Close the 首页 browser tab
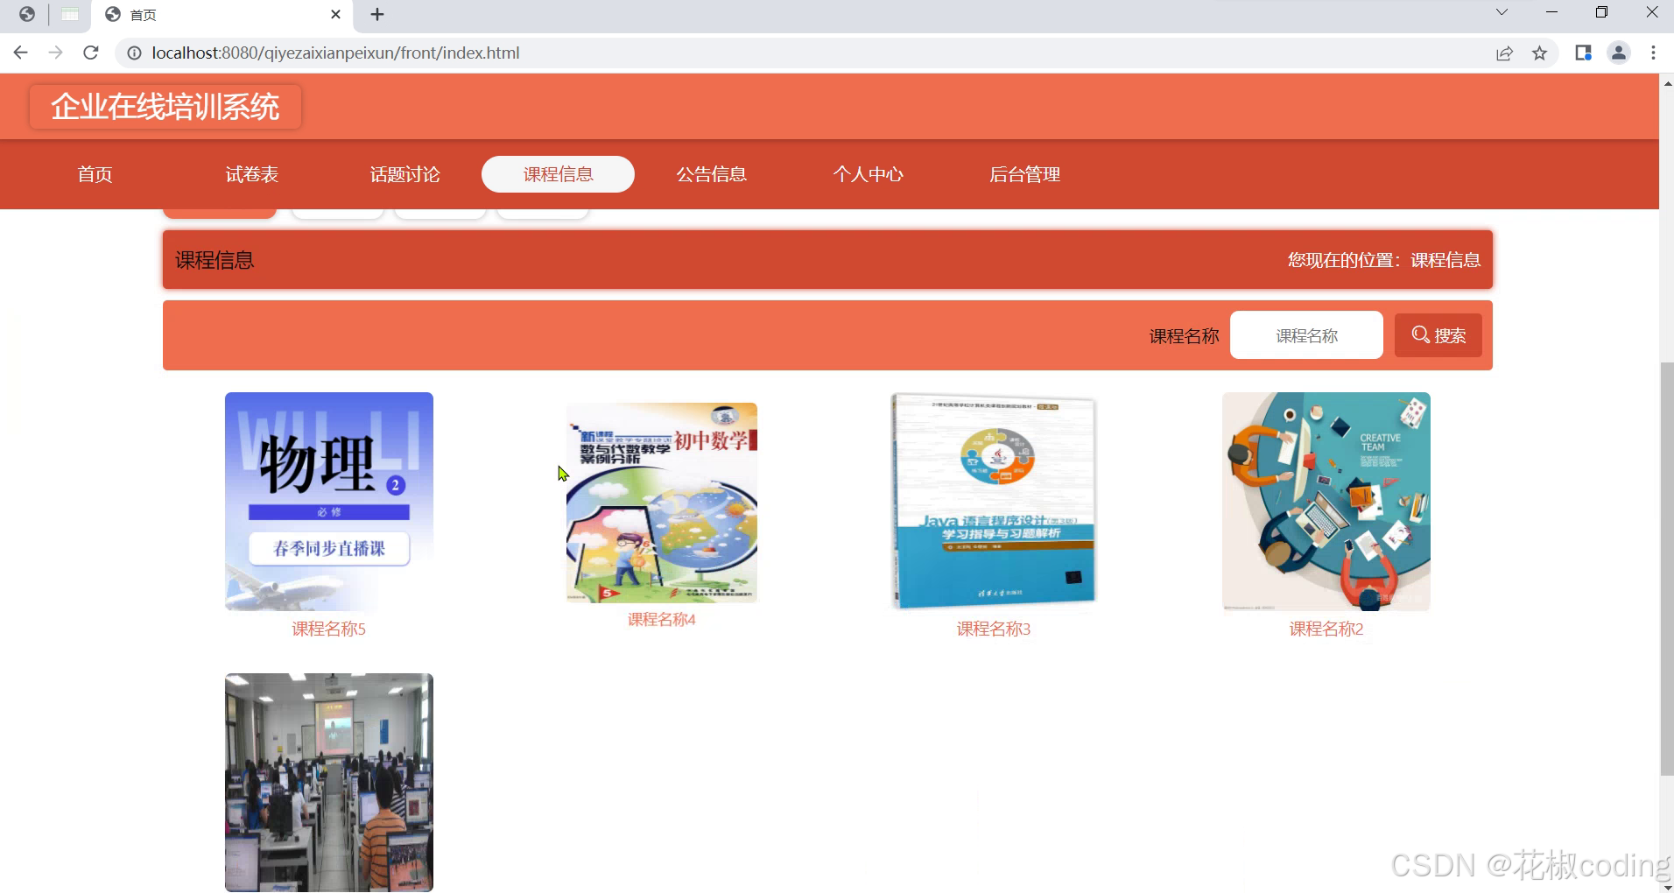Screen dimensions: 1674x893 click(335, 15)
